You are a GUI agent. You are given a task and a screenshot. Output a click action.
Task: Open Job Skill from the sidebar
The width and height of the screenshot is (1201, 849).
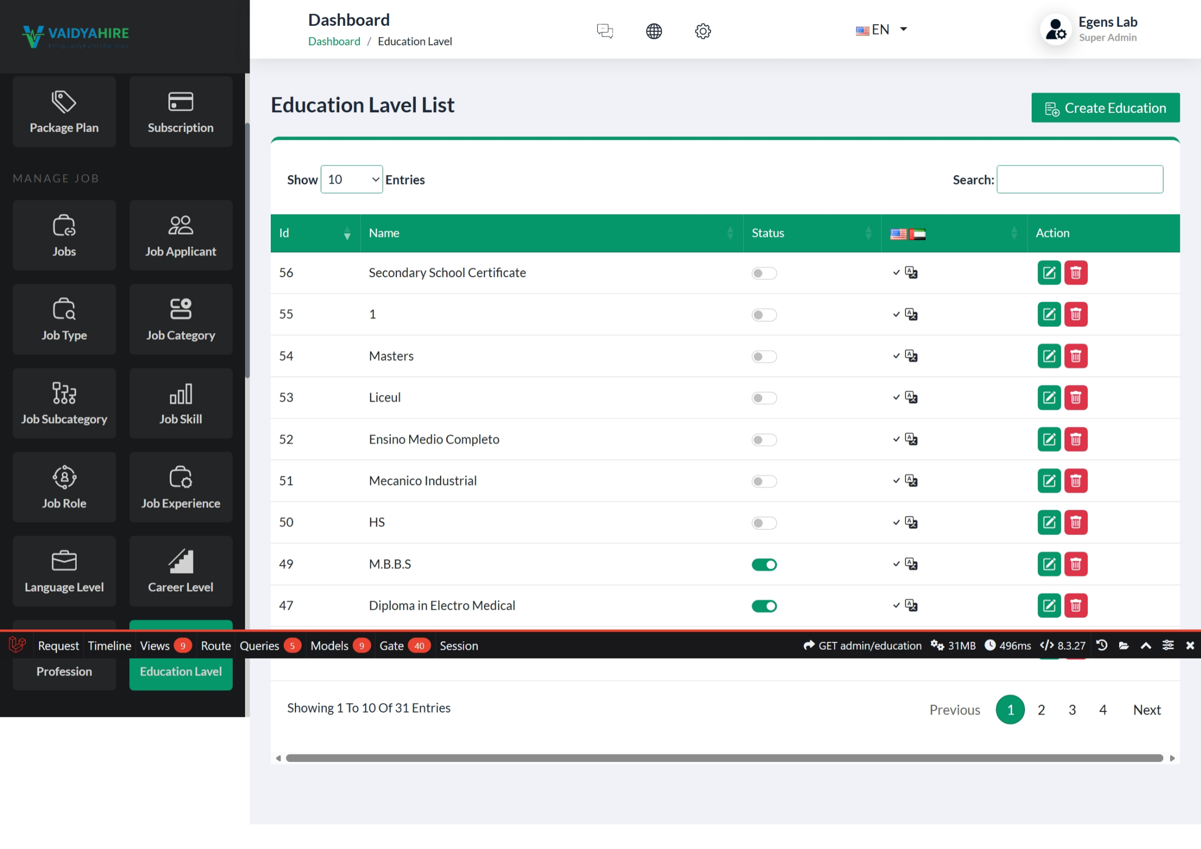click(181, 403)
